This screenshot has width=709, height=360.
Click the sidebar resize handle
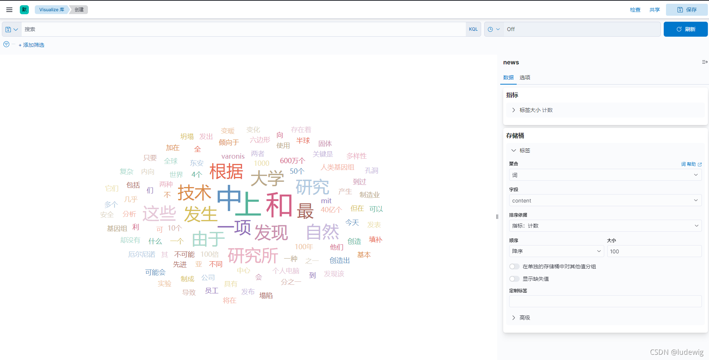(x=497, y=217)
